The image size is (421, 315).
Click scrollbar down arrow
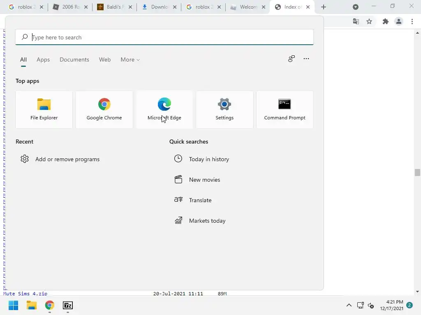(417, 292)
